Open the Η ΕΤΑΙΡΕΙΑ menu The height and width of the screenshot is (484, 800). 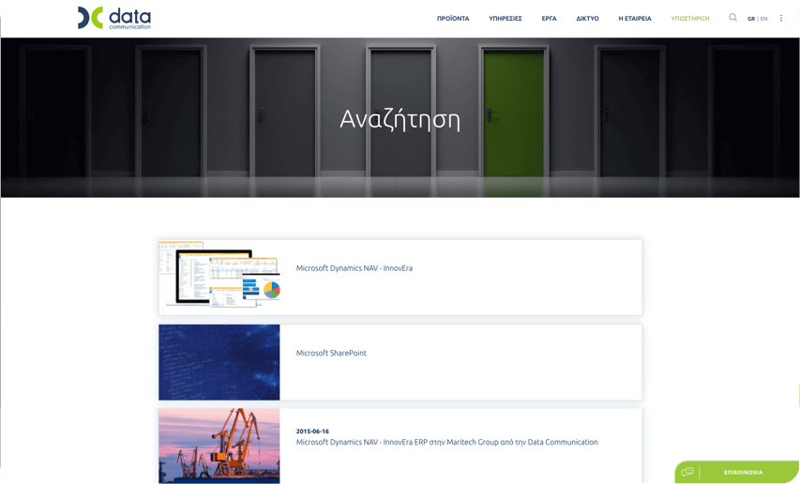click(x=635, y=19)
